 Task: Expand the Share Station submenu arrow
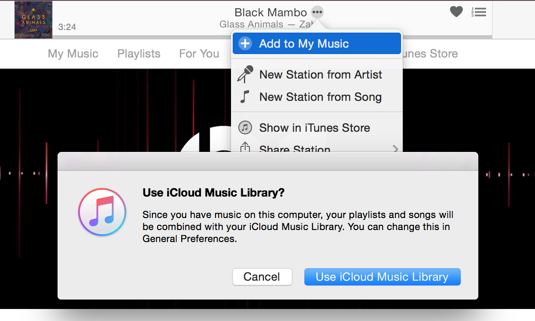coord(395,149)
